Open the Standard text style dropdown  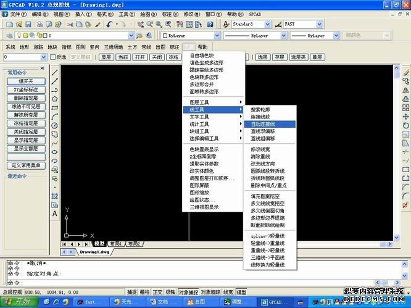point(267,24)
